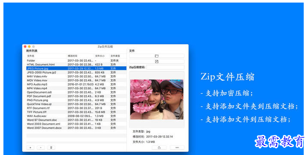308x155 pixels.
Task: Click the 文件夹 type cell of Folder
Action: 115,60
